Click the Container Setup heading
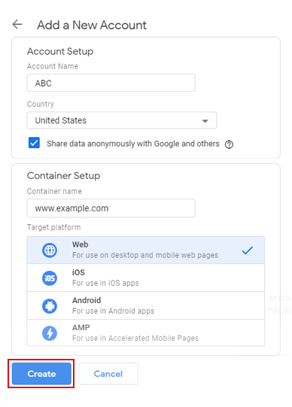The image size is (292, 407). 63,176
